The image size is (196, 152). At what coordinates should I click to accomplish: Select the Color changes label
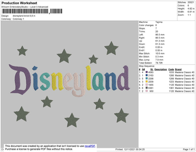146,25
